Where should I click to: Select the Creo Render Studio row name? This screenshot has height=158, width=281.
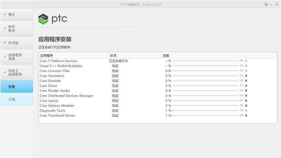click(x=55, y=91)
